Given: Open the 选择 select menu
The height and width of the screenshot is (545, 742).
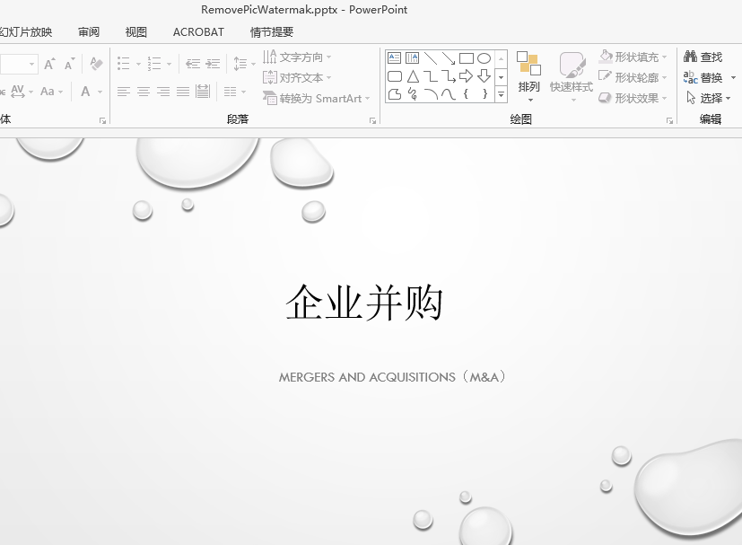Looking at the screenshot, I should tap(709, 98).
